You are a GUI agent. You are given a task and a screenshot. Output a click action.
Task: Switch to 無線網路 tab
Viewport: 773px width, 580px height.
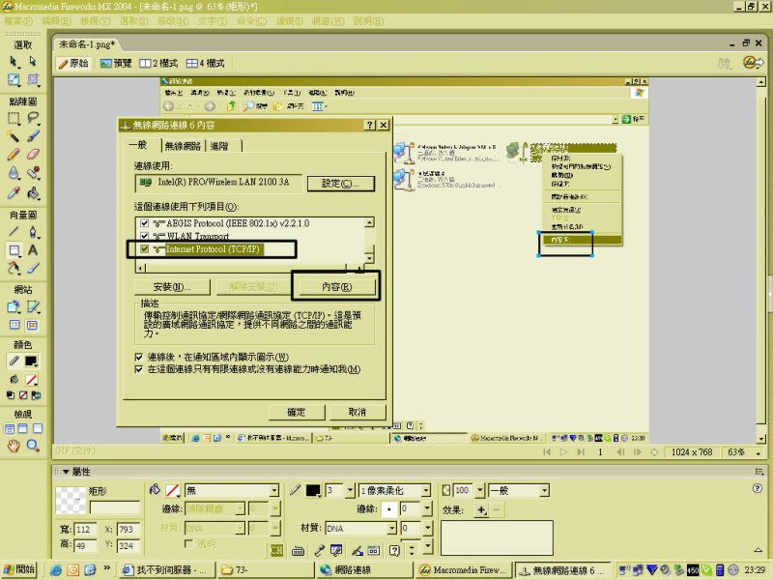pos(183,146)
